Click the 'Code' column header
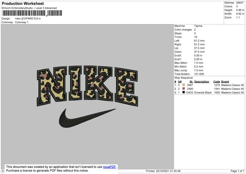 click(216, 82)
